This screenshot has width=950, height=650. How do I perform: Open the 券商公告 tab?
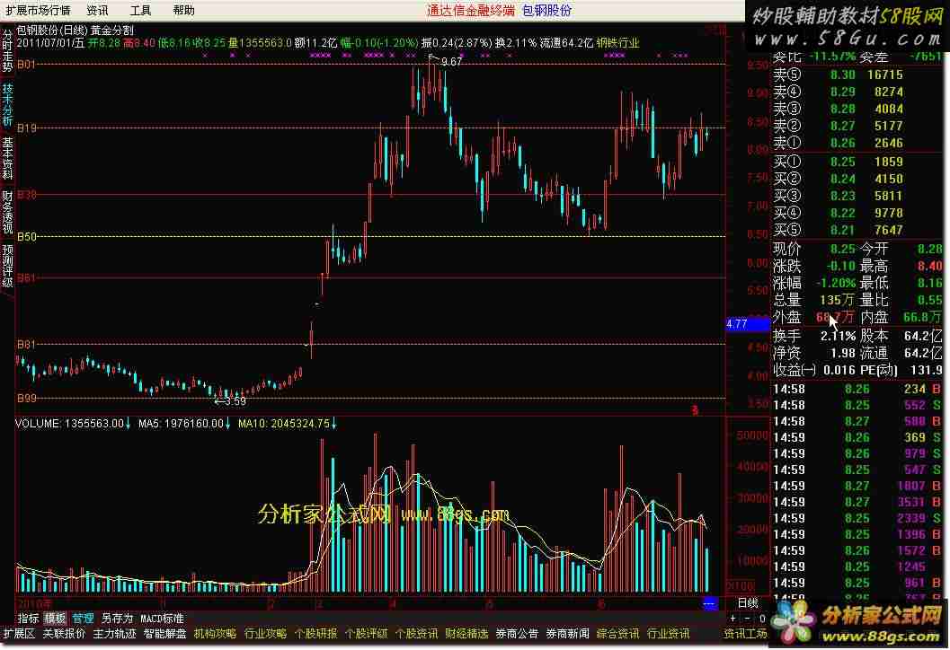pyautogui.click(x=517, y=634)
